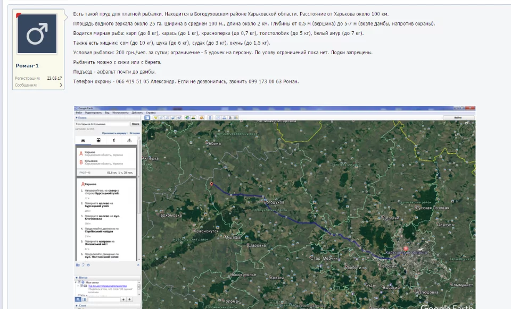The height and width of the screenshot is (309, 511).
Task: Click the 'Поиск' search button
Action: pos(135,124)
